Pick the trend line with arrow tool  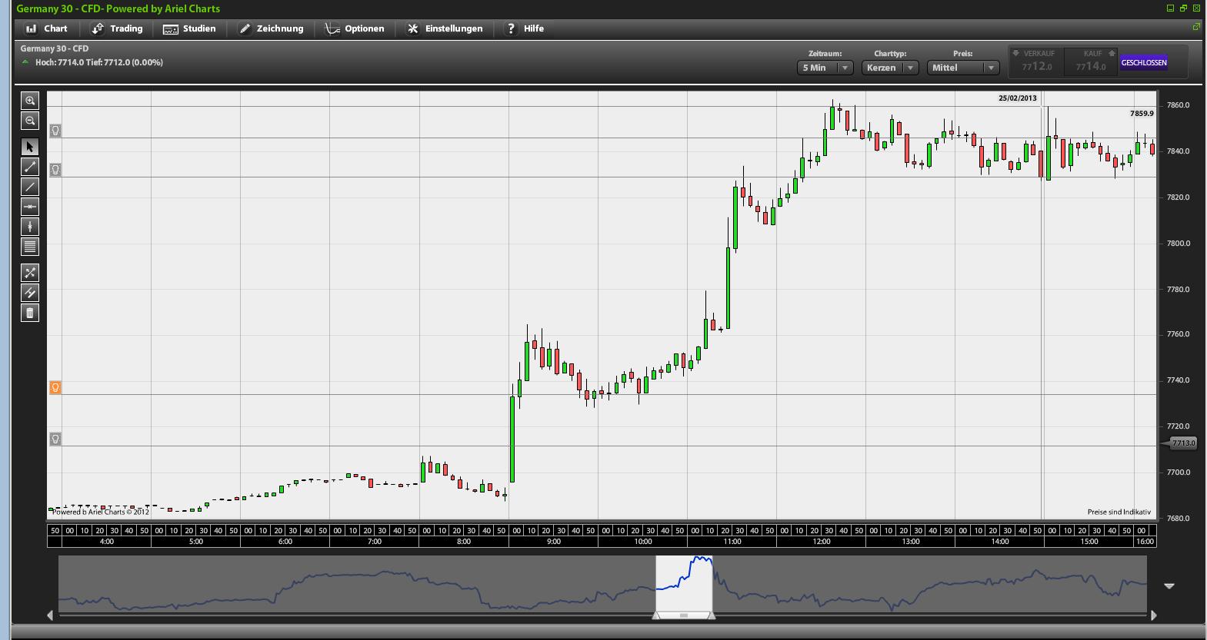pyautogui.click(x=30, y=167)
